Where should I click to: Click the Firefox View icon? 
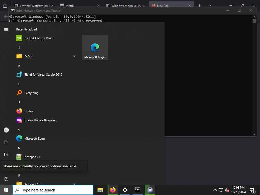point(5,6)
